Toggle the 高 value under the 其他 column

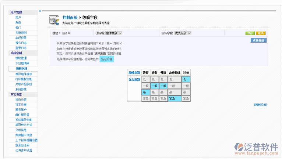pos(186,92)
